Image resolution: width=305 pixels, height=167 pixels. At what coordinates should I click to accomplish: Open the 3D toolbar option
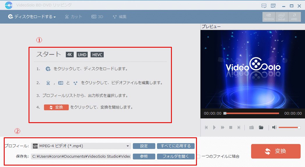point(97,17)
